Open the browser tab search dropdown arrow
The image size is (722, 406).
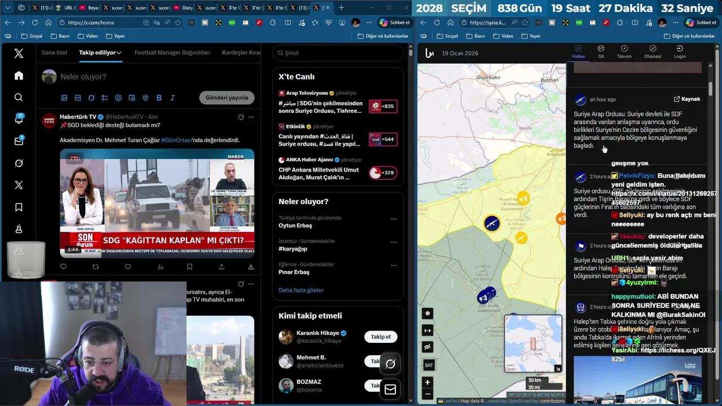coord(8,8)
